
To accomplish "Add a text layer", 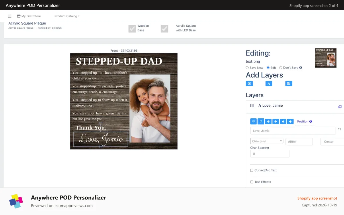I will pos(269,83).
